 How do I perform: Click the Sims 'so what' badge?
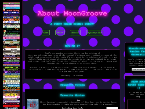11,26
